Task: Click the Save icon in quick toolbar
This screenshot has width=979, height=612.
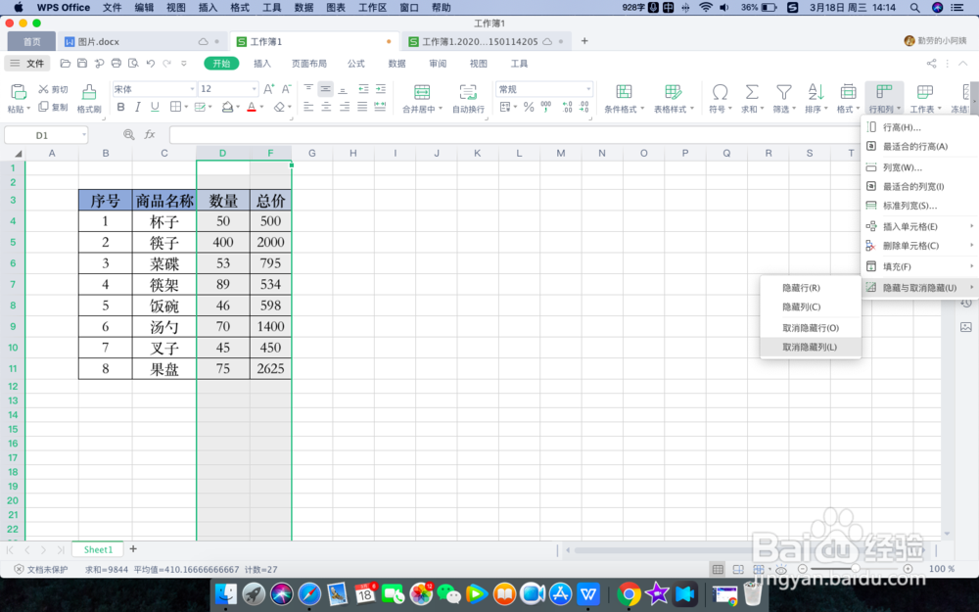Action: point(82,63)
